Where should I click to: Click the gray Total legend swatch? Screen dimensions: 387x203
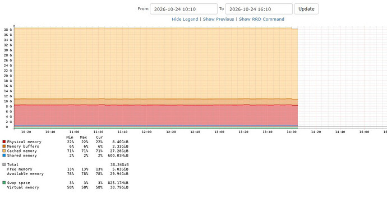[x=4, y=164]
